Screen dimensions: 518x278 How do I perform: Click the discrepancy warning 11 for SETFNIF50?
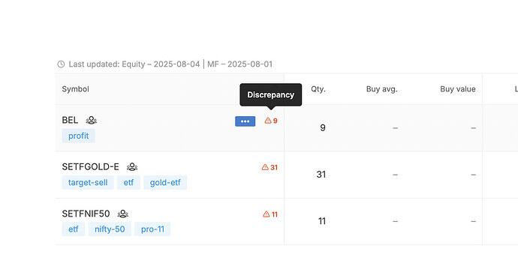click(x=270, y=214)
